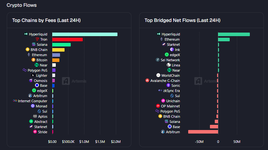
Task: Click the Starknet icon in Fees chart
Action: tap(31, 126)
